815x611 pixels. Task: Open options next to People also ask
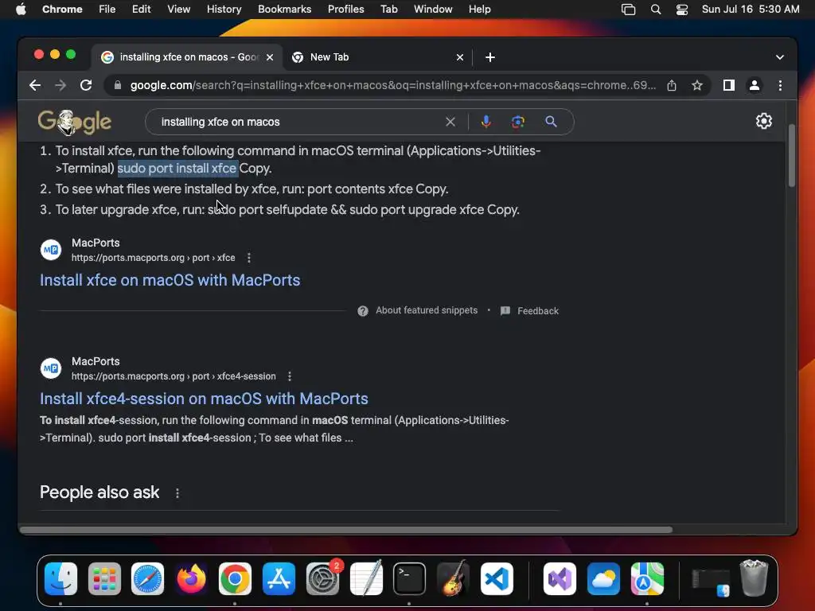pos(177,493)
